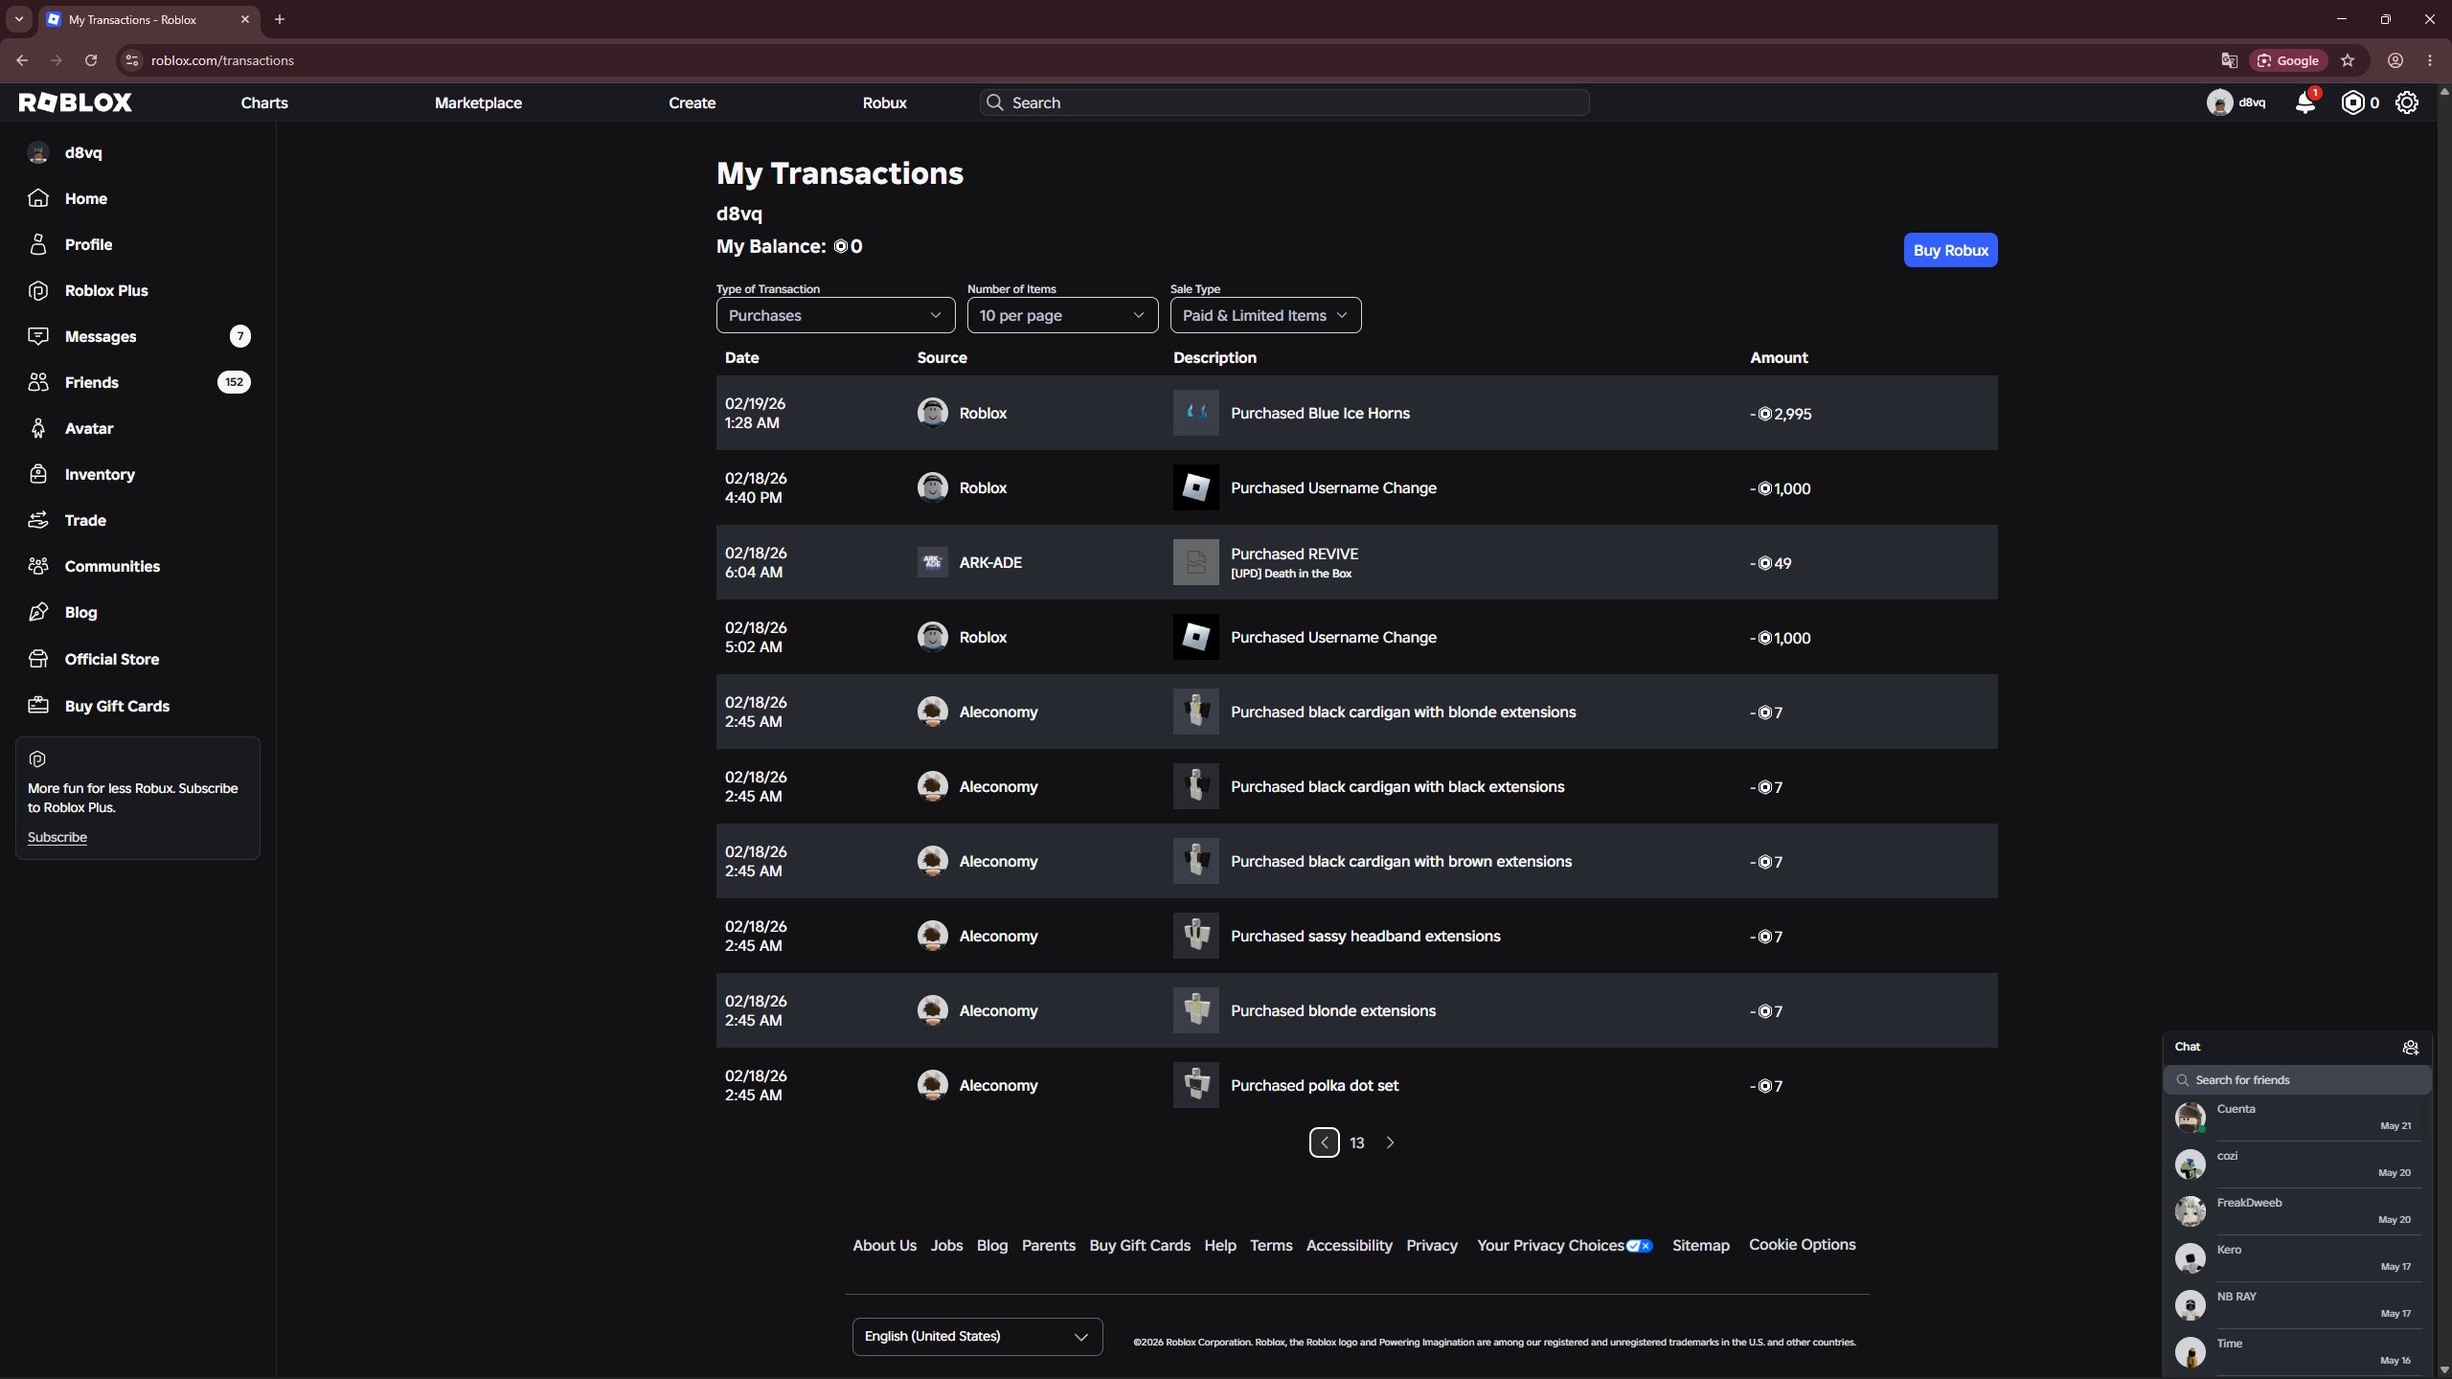Screen dimensions: 2452x1379
Task: Click Search for friends chat field
Action: point(2297,1079)
